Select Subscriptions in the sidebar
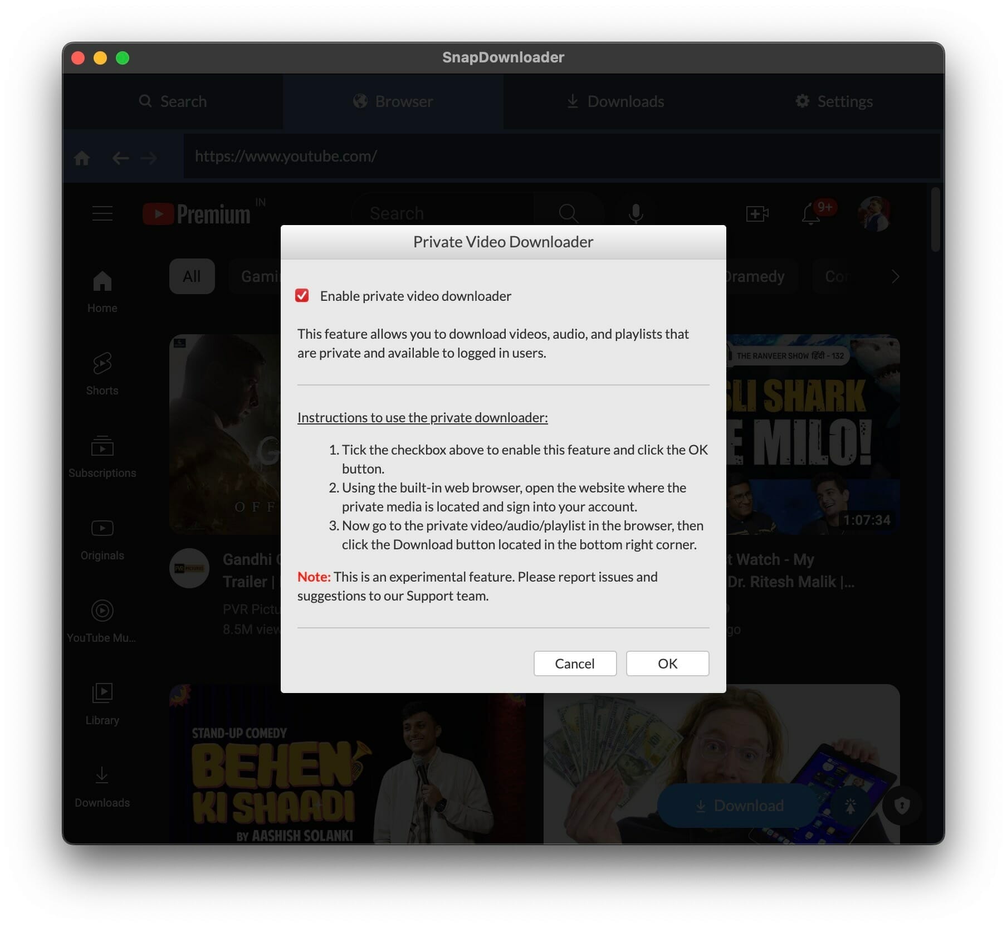This screenshot has height=927, width=1007. pos(102,455)
